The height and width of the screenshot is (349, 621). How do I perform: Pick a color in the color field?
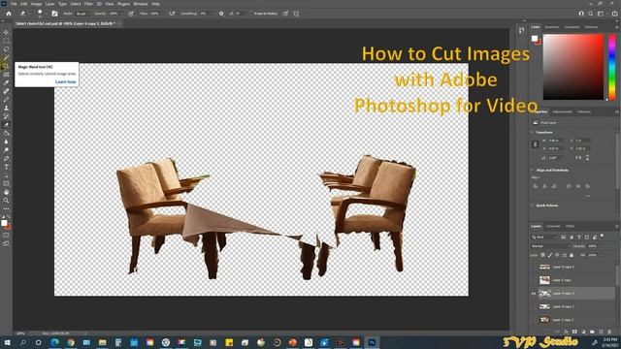click(x=573, y=67)
